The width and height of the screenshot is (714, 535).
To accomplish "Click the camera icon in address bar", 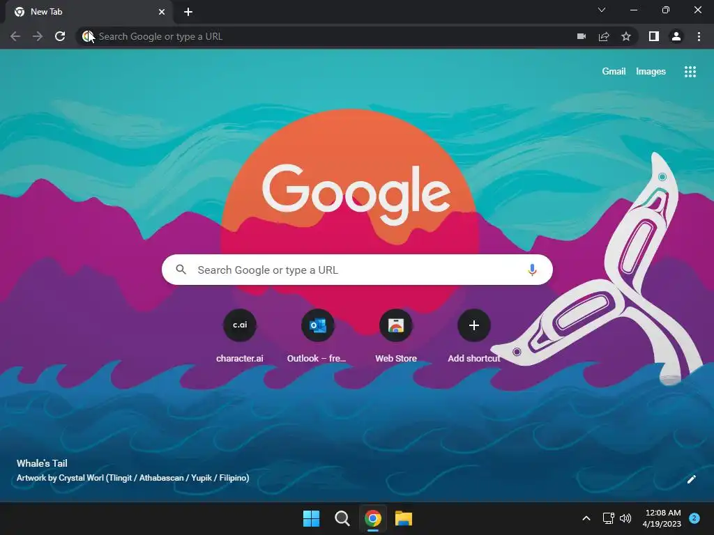I will point(582,36).
